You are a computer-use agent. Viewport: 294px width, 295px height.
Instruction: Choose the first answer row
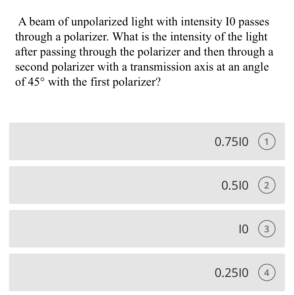pyautogui.click(x=147, y=142)
